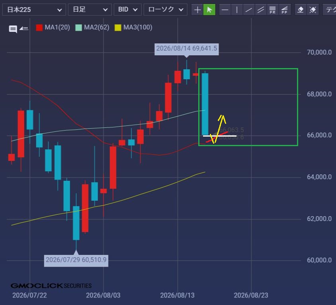This screenshot has width=336, height=305.
Task: Select the eraser tool
Action: (x=301, y=10)
